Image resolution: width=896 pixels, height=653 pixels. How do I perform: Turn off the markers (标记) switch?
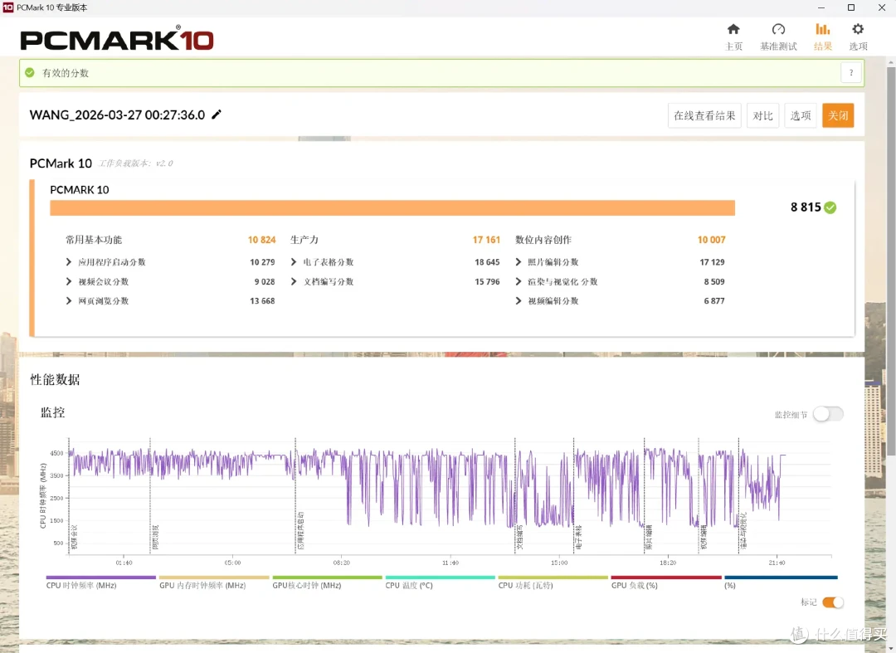tap(833, 602)
